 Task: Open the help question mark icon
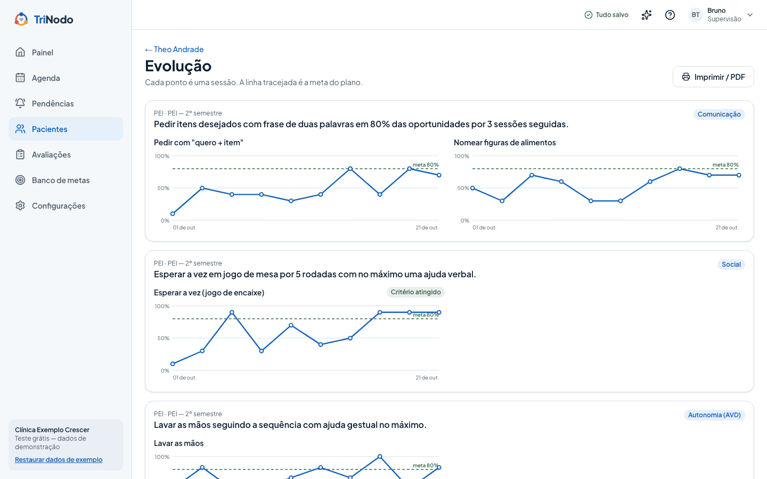[670, 15]
